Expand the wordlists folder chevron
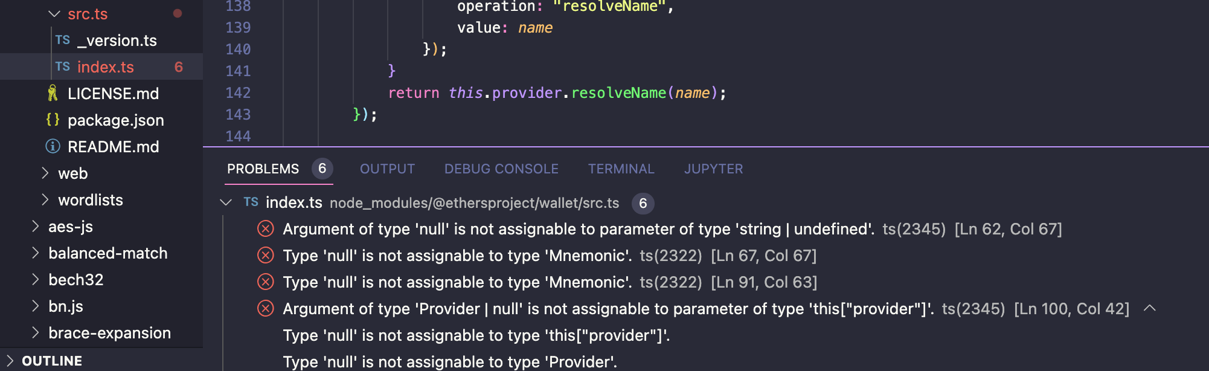 [45, 200]
